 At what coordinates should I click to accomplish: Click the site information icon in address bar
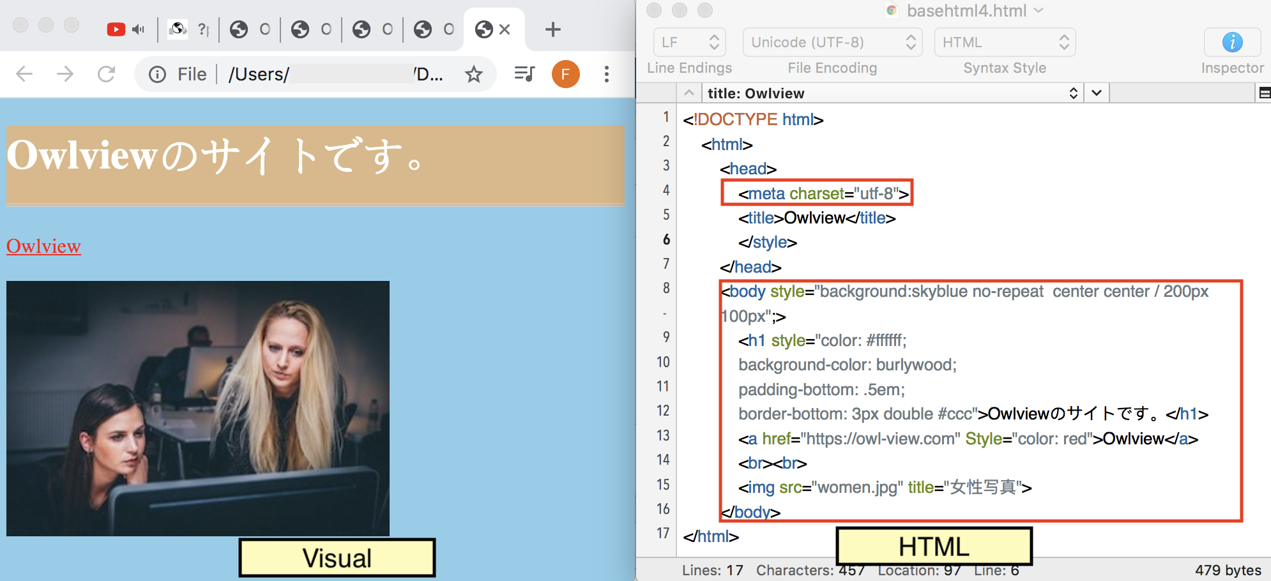pyautogui.click(x=157, y=74)
